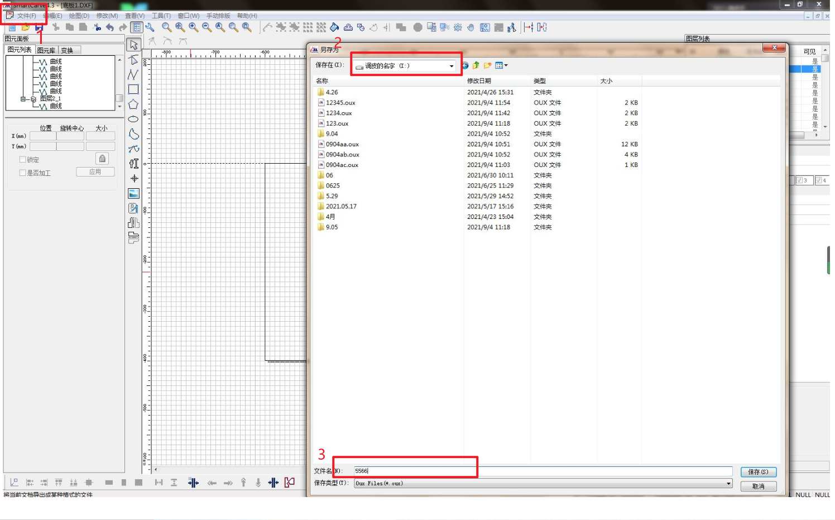Click the lock icon button in the properties panel
The width and height of the screenshot is (835, 520).
pyautogui.click(x=102, y=159)
